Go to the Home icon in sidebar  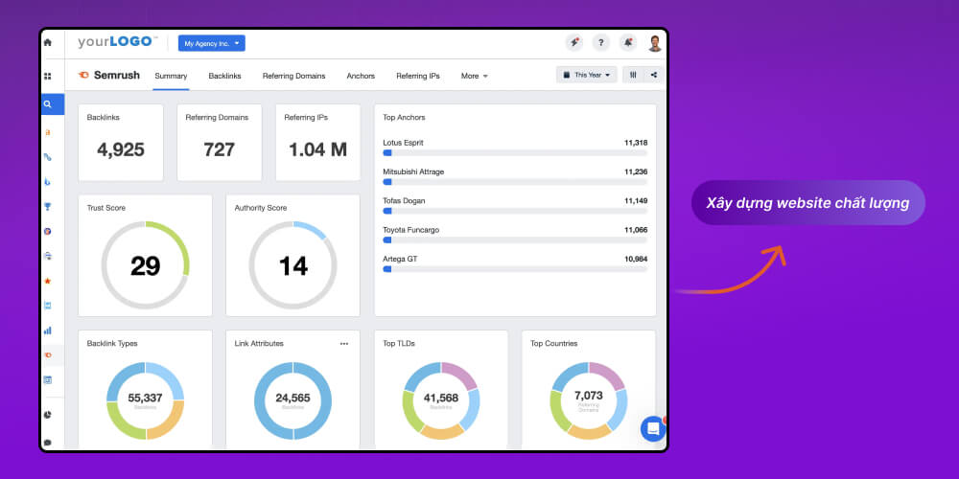48,43
